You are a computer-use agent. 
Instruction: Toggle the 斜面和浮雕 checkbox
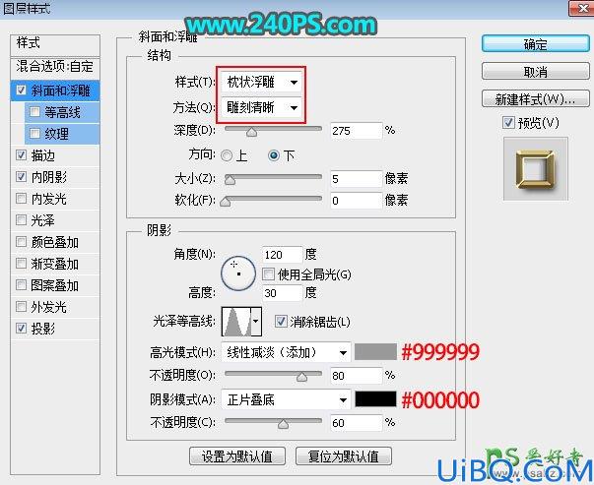tap(22, 91)
